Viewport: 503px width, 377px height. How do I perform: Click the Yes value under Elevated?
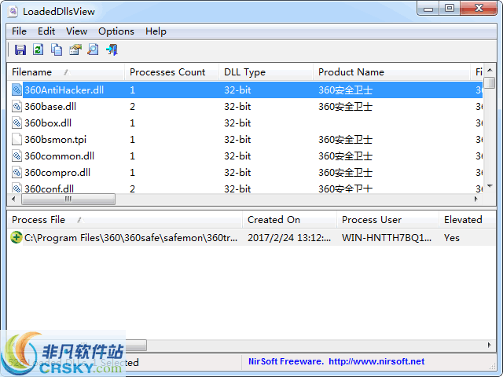452,237
